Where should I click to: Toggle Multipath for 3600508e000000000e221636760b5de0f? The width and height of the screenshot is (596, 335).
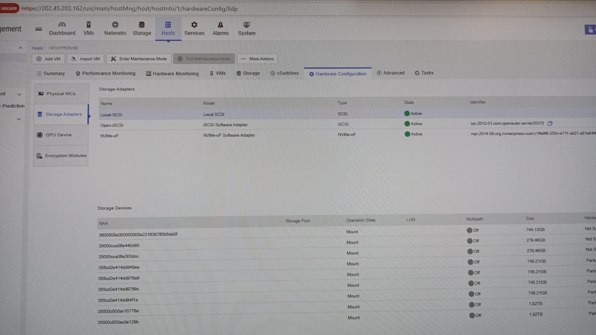tap(470, 230)
